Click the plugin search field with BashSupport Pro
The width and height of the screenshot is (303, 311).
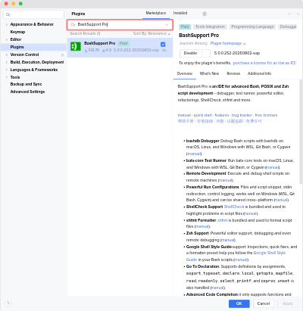(120, 25)
